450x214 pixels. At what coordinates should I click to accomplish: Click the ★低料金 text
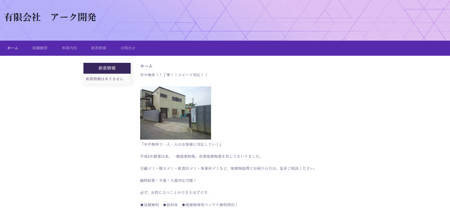[170, 205]
